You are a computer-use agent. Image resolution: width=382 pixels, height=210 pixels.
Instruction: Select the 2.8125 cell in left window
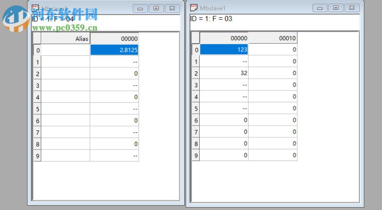(x=114, y=50)
